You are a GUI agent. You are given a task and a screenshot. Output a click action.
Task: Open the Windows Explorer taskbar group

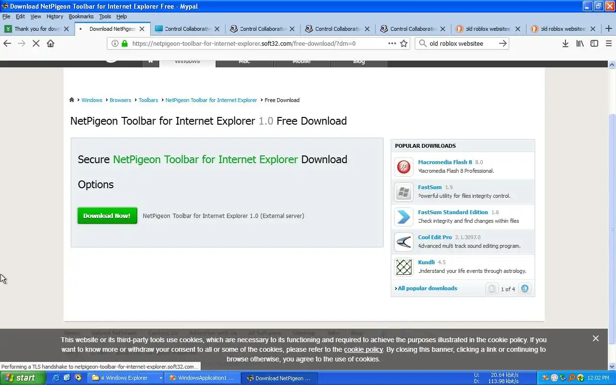pyautogui.click(x=127, y=378)
